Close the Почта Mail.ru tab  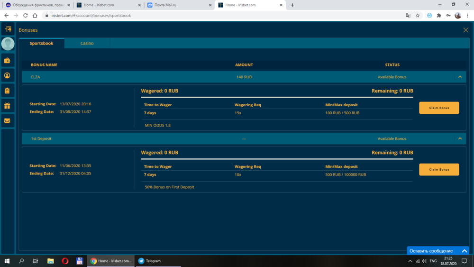pos(210,5)
